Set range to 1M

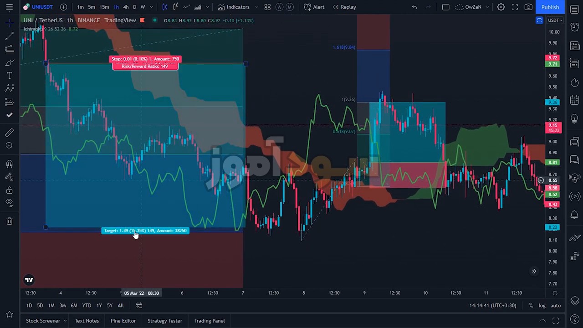[x=51, y=306]
